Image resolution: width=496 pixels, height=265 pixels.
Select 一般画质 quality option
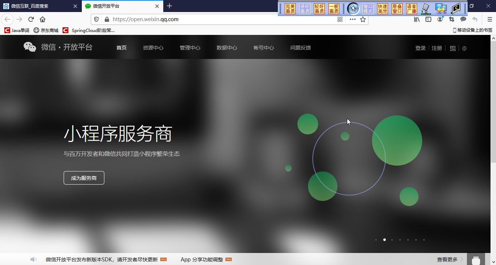[334, 9]
